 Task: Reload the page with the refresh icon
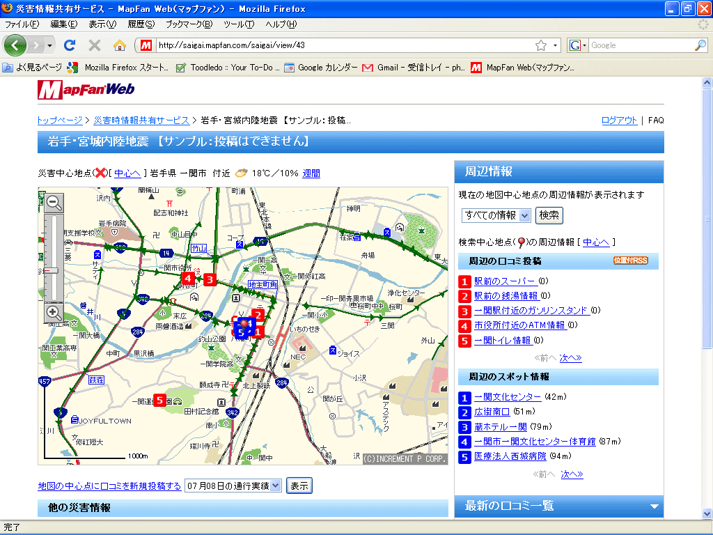(x=69, y=45)
